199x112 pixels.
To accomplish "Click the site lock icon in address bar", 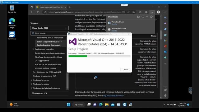I will pyautogui.click(x=45, y=12).
